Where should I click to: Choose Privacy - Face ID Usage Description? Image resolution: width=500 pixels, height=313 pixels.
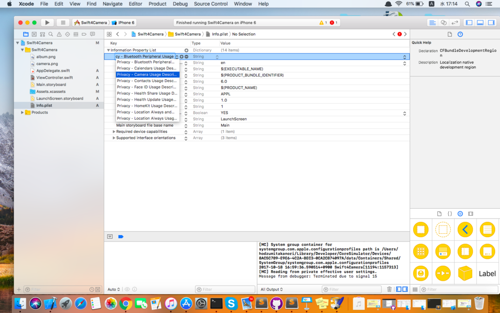pyautogui.click(x=147, y=87)
